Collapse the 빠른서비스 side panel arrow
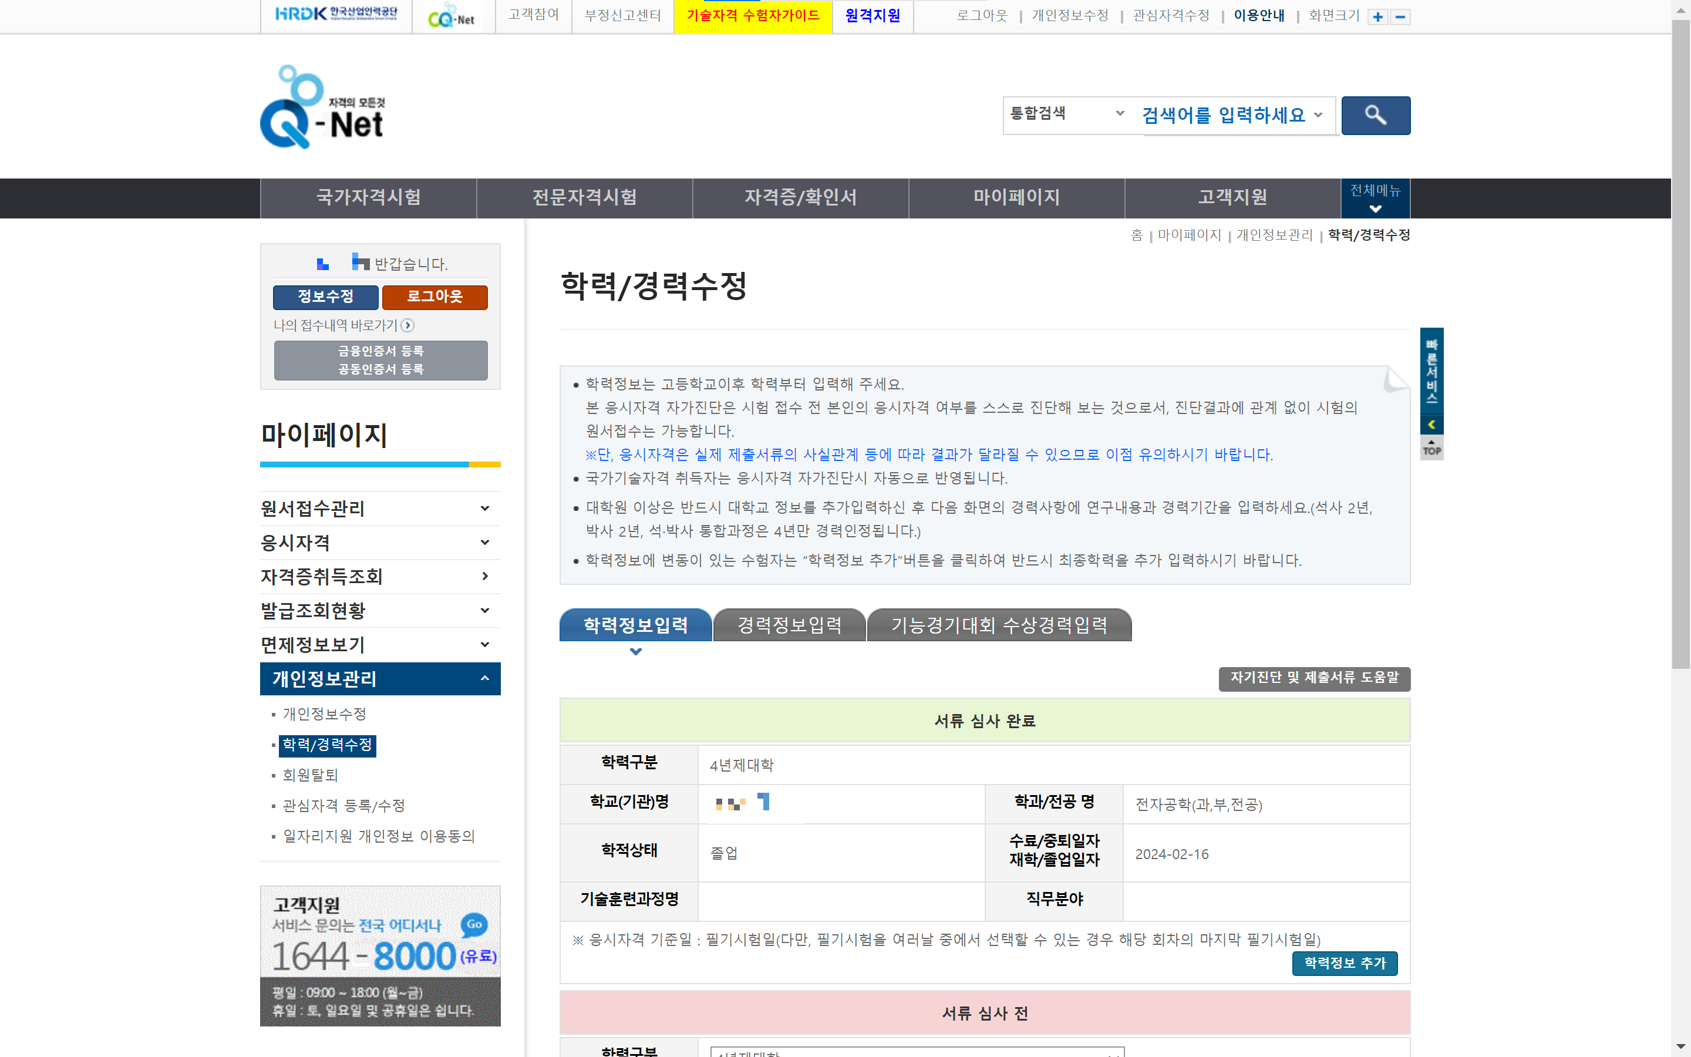The width and height of the screenshot is (1691, 1057). coord(1431,425)
